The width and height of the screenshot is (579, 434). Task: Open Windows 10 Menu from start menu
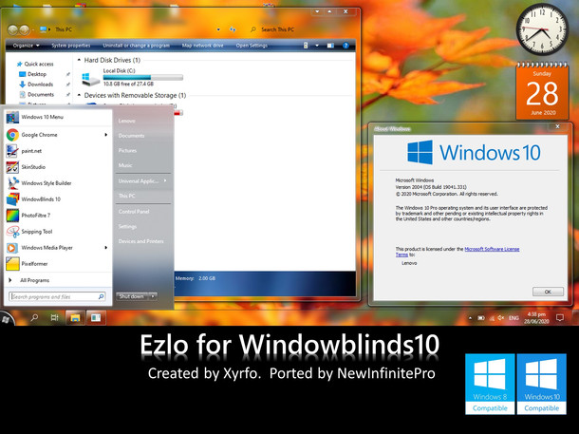(58, 117)
